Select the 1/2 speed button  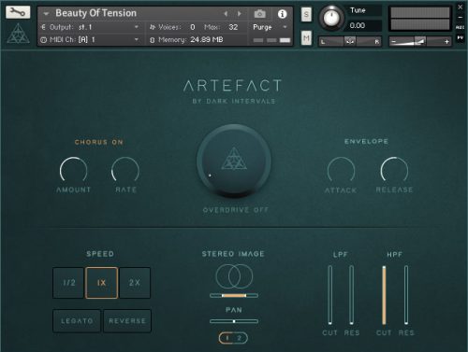(x=68, y=283)
